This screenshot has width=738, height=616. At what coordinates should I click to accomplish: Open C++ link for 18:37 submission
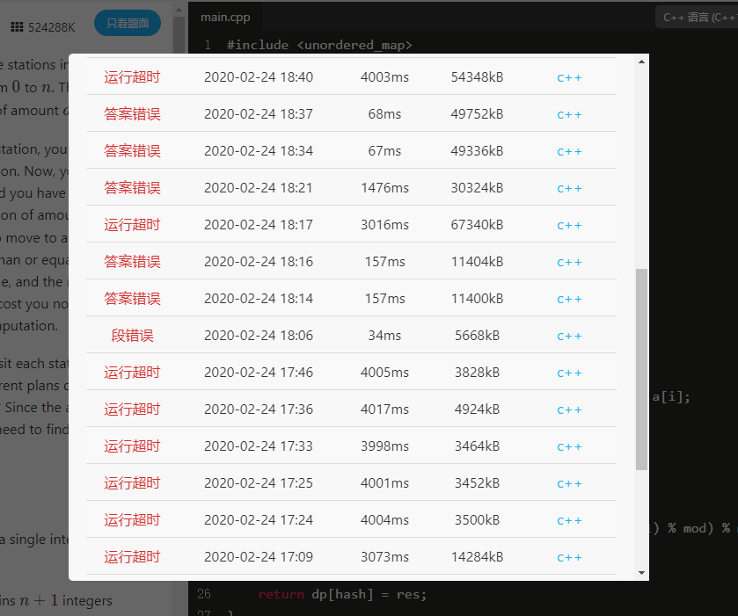tap(569, 114)
